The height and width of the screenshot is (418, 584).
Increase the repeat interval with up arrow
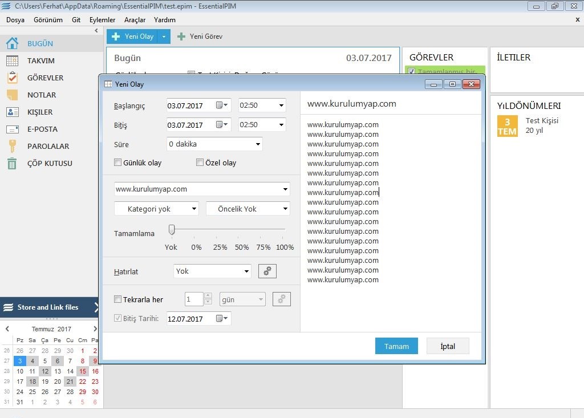[x=208, y=296]
